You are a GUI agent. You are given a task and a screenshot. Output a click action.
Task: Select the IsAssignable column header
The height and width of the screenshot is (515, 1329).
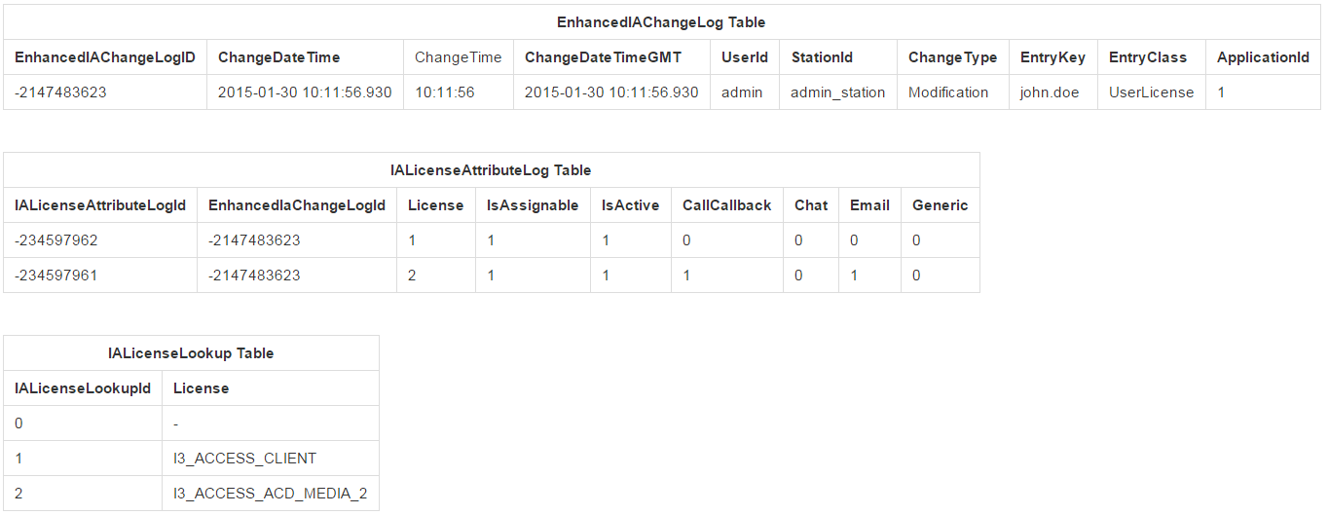click(x=533, y=205)
